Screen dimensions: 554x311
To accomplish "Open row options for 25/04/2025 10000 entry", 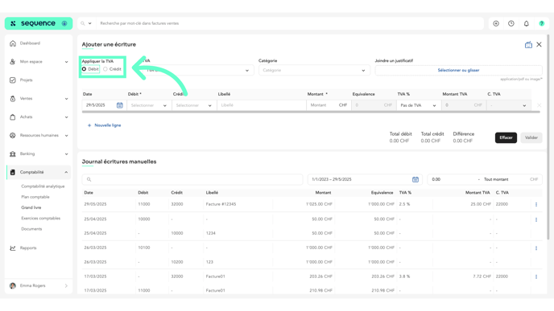I will click(x=536, y=219).
